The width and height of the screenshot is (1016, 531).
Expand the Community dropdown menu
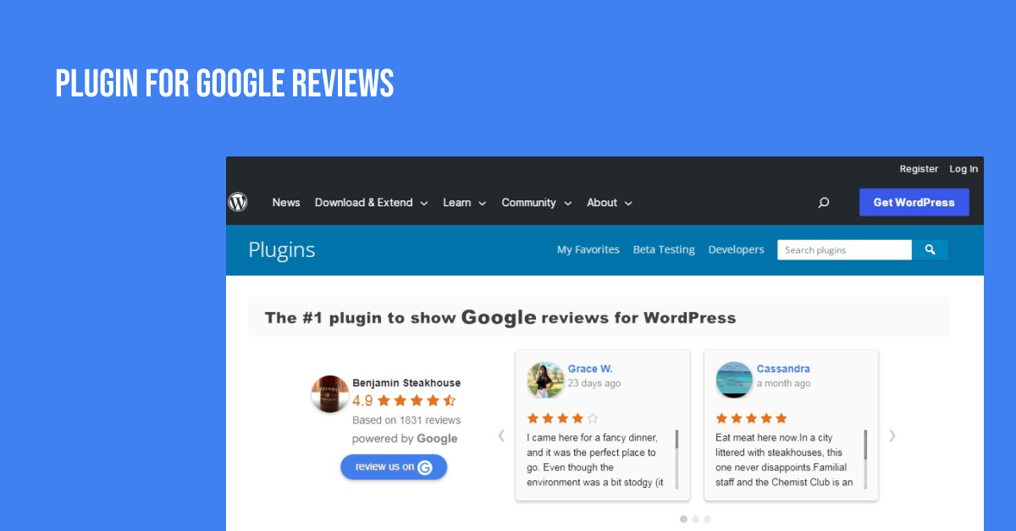click(537, 202)
